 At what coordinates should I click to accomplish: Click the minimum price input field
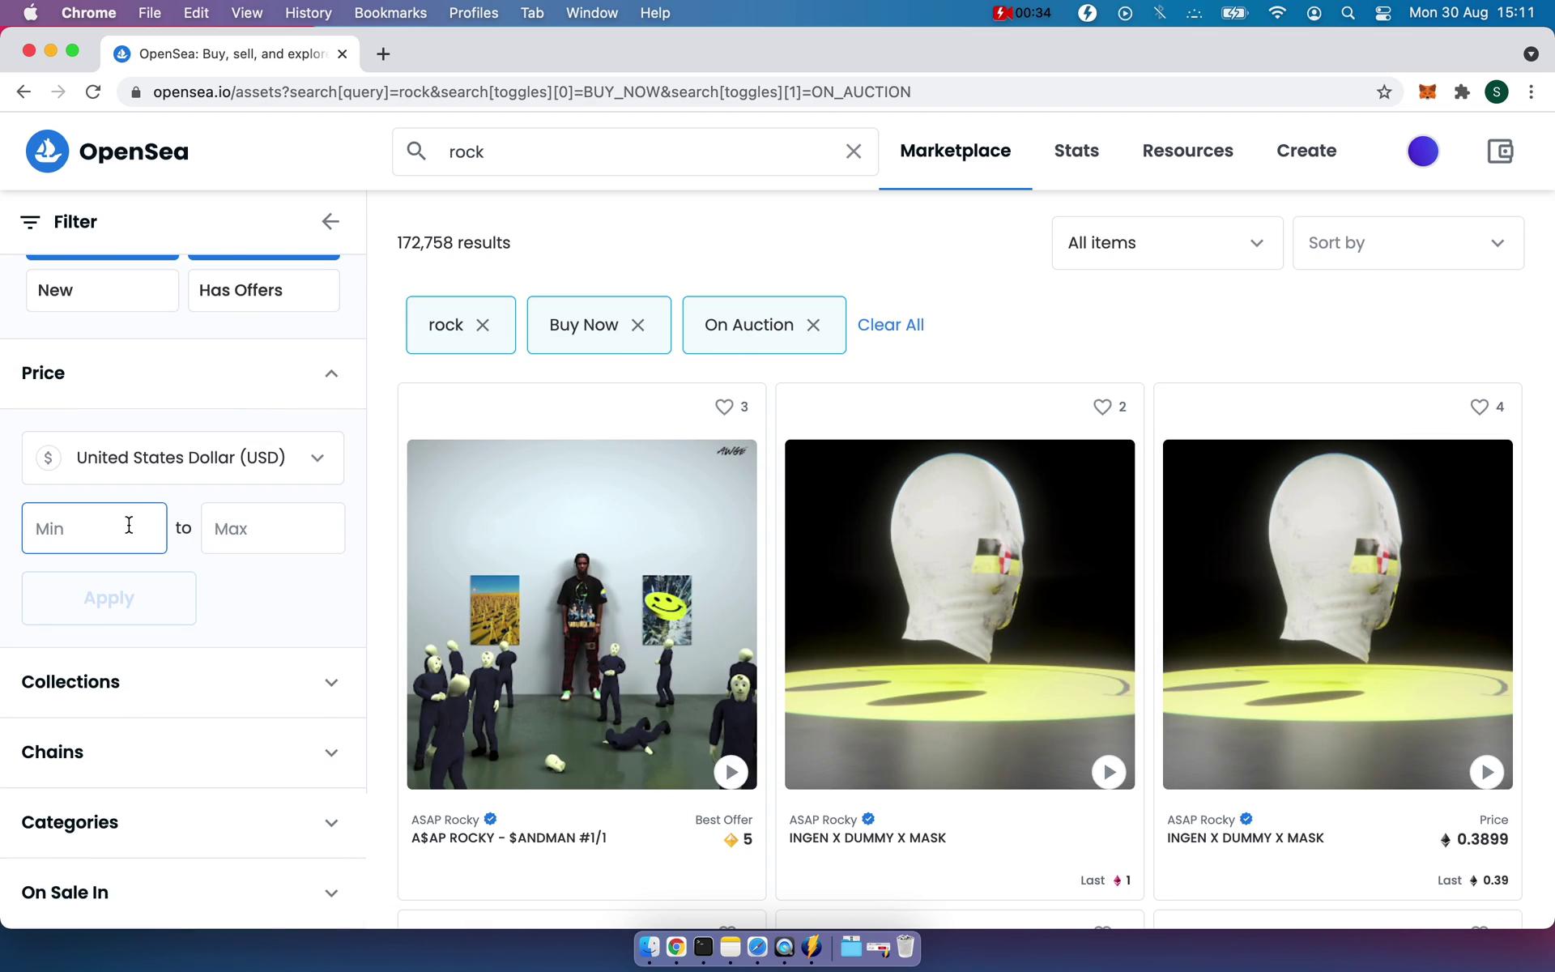coord(95,527)
